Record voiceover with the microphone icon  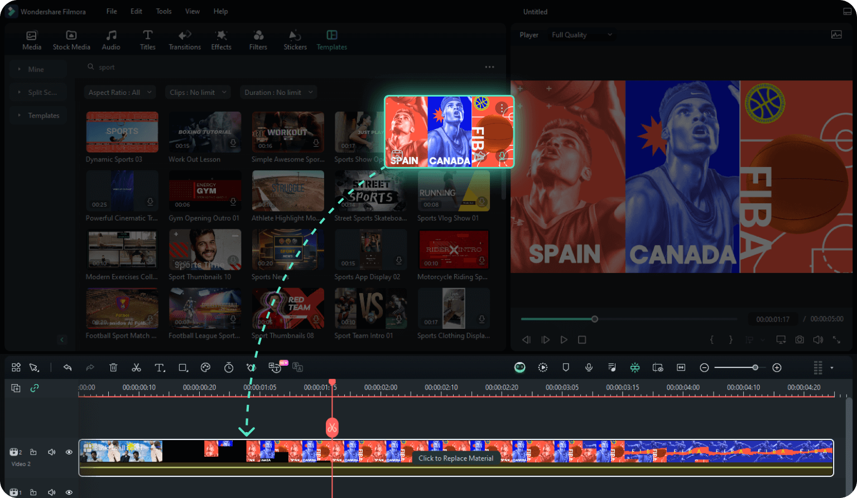pyautogui.click(x=589, y=367)
